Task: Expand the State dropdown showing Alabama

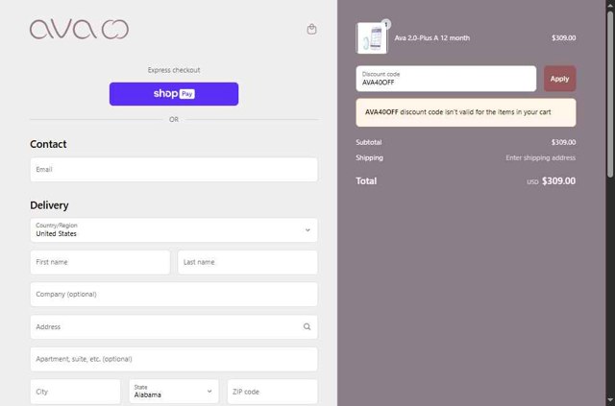Action: coord(174,392)
